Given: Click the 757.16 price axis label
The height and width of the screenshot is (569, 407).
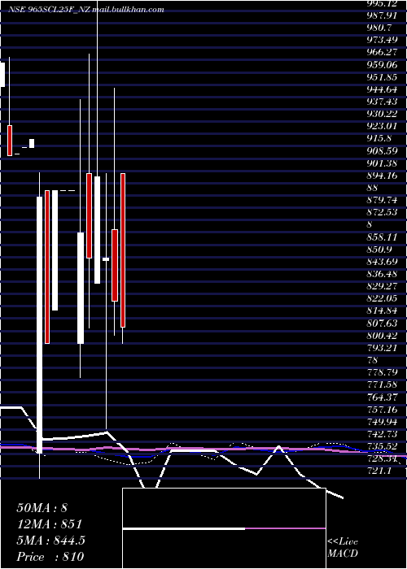Looking at the screenshot, I should coord(382,410).
